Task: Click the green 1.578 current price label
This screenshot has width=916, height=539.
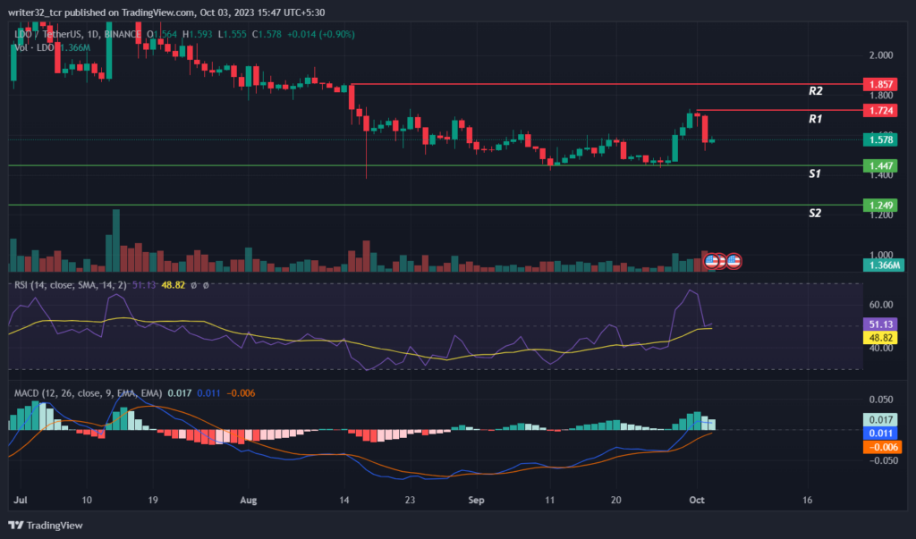Action: tap(880, 139)
